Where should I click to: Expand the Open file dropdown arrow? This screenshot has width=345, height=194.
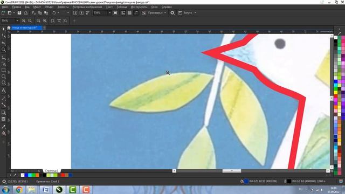tap(14, 13)
